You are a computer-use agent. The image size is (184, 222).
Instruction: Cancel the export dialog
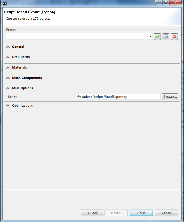[167, 213]
